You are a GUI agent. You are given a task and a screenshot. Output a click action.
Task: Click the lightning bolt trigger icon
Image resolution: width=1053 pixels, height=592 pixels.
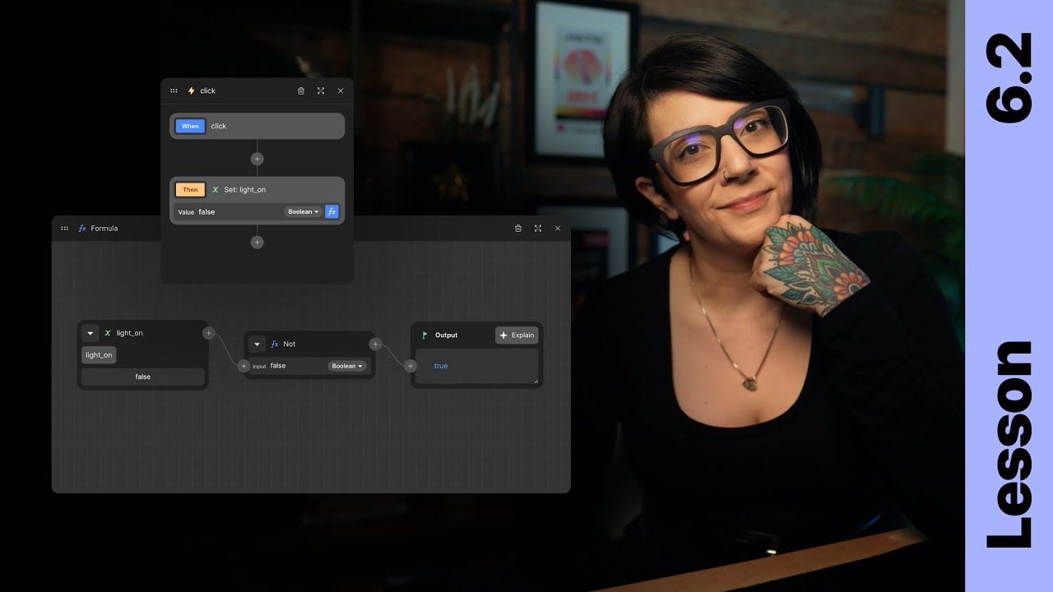[192, 91]
